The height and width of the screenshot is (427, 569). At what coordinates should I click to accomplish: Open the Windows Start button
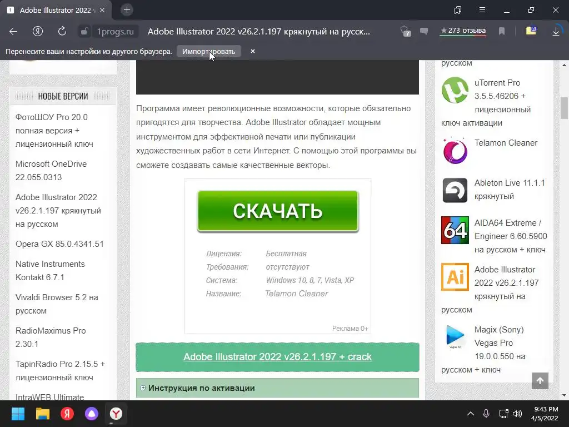[x=18, y=414]
